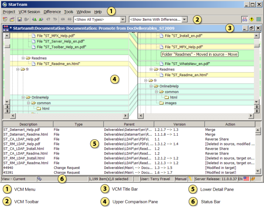
Task: Collapse the OnlineHelp folder in left pane
Action: 23,97
